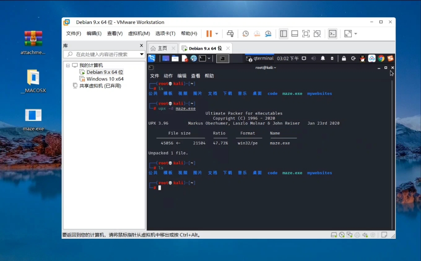Click the CD/DVD drive status icon

pyautogui.click(x=342, y=235)
